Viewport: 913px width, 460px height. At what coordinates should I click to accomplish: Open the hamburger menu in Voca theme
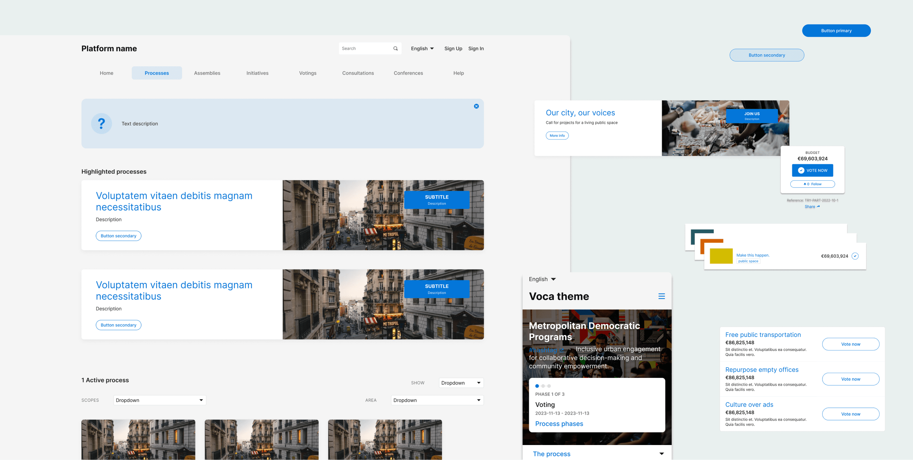pyautogui.click(x=662, y=296)
